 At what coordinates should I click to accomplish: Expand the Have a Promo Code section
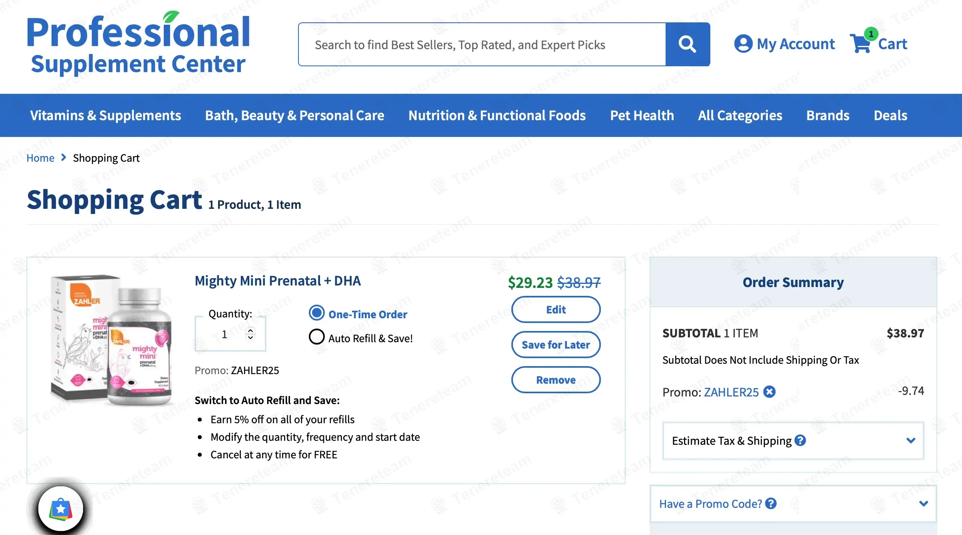pyautogui.click(x=923, y=503)
